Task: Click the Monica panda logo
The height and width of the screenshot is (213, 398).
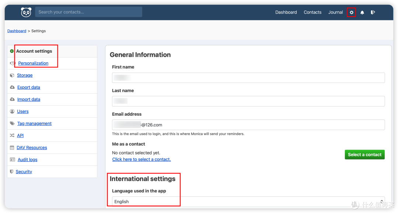Action: (26, 12)
